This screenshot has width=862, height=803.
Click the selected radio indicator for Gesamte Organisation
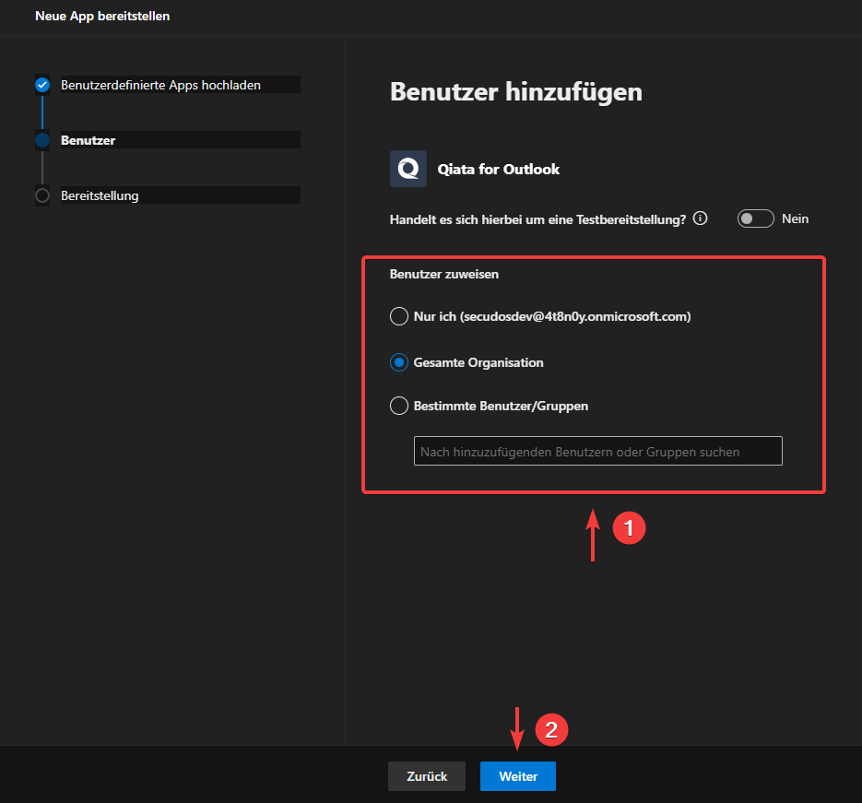[x=398, y=361]
